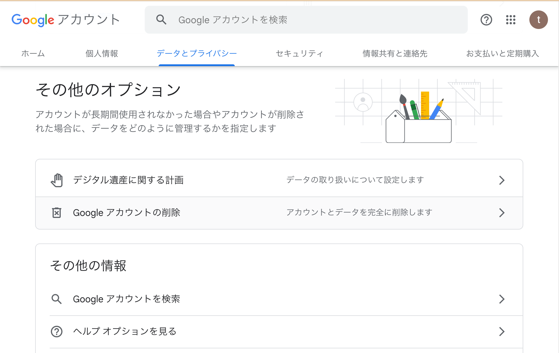This screenshot has height=353, width=559.
Task: Click the magnifier icon beside Google アカウントを検索 row
Action: pyautogui.click(x=57, y=299)
